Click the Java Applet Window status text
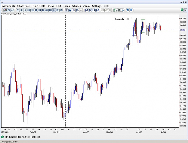 click(9, 142)
